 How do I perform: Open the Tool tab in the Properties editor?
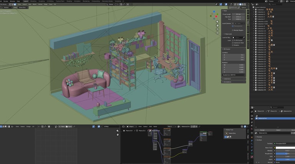252,112
